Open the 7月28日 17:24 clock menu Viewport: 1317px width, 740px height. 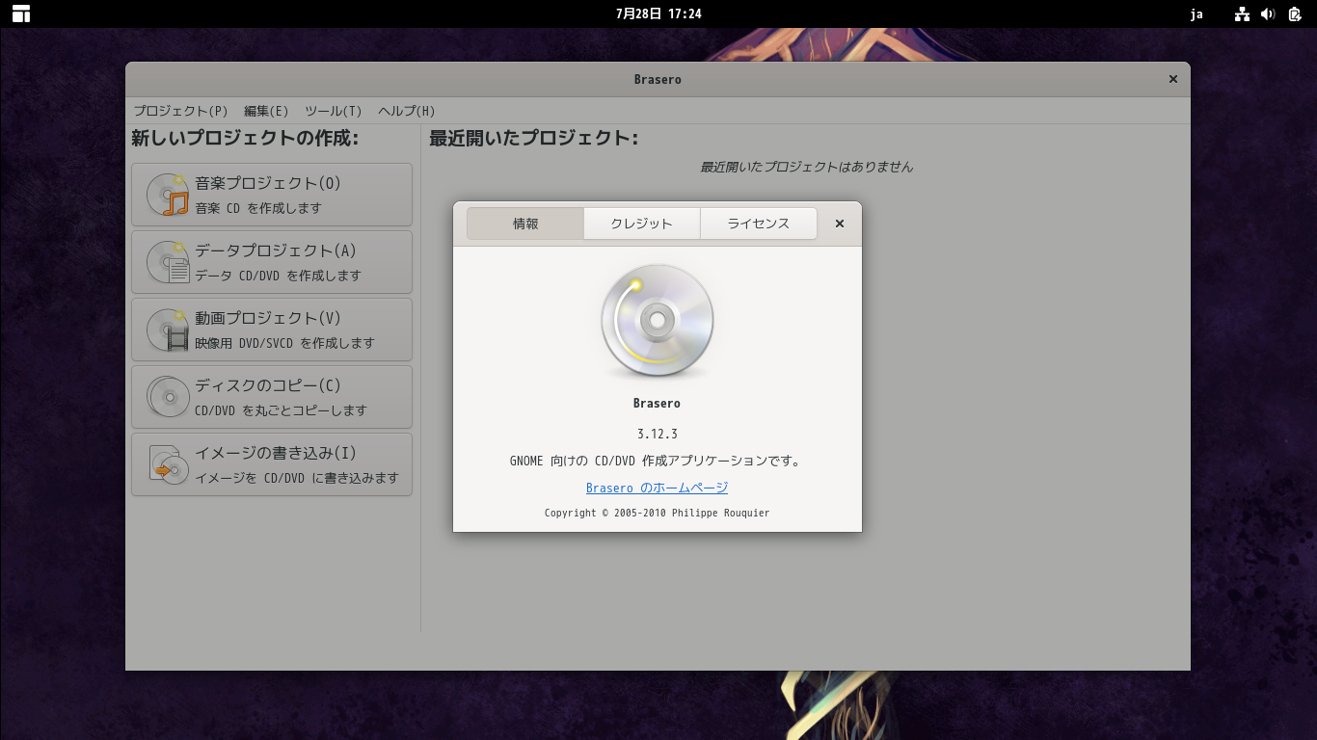pyautogui.click(x=658, y=13)
